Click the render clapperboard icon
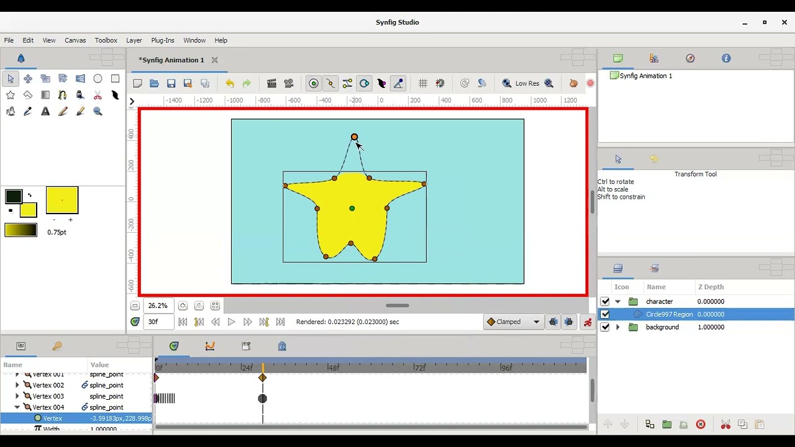The image size is (795, 447). [271, 83]
